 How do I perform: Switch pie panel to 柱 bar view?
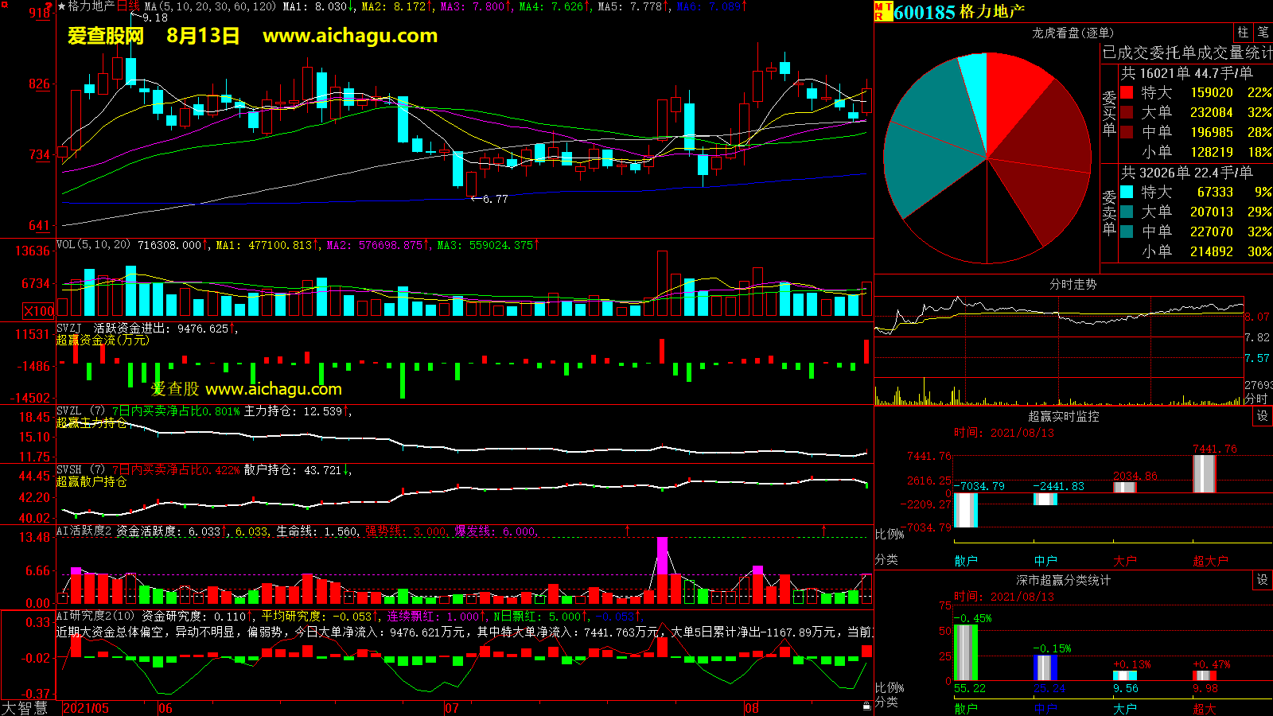(x=1243, y=33)
